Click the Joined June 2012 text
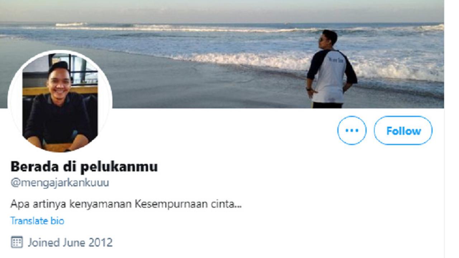Image resolution: width=459 pixels, height=258 pixels. coord(70,243)
